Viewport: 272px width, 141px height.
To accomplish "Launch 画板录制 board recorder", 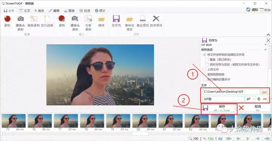I will coord(34,21).
